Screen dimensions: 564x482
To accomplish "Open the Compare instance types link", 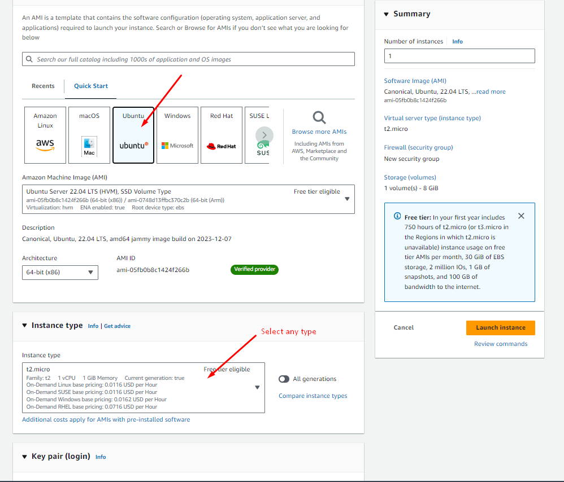I will click(313, 396).
